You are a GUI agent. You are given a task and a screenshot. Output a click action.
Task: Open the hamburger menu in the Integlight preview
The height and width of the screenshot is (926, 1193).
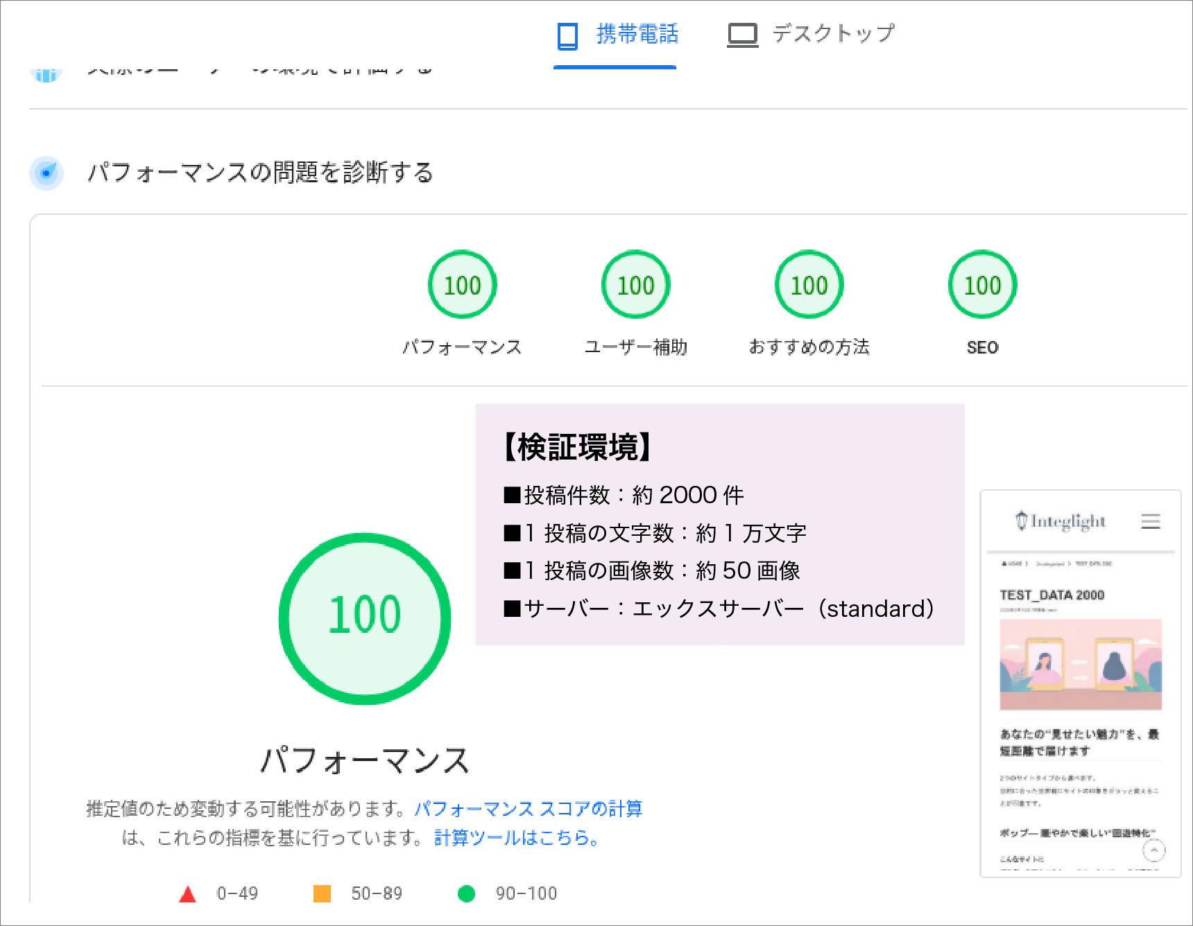point(1150,521)
